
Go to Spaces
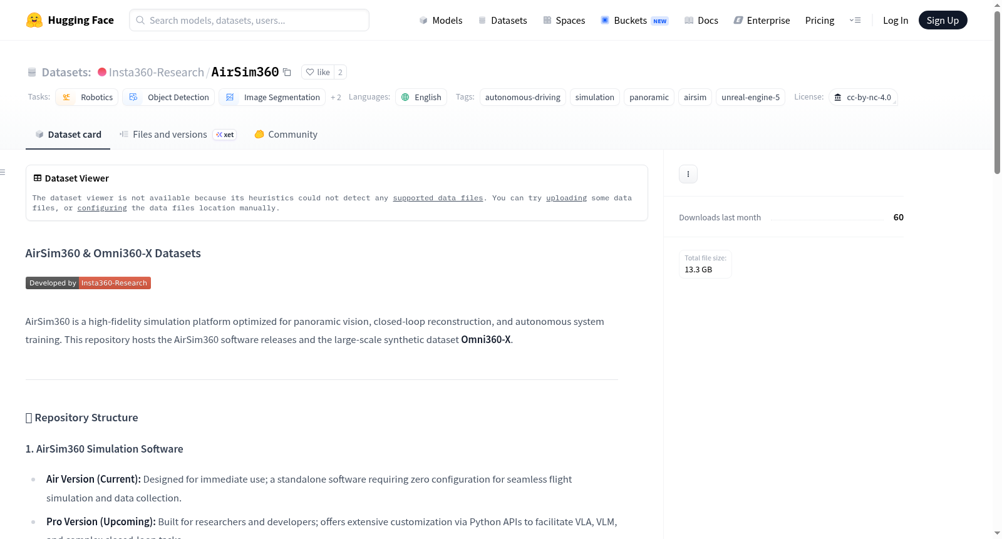click(564, 21)
